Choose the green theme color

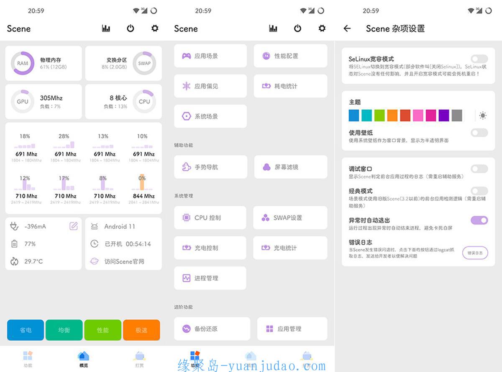379,115
